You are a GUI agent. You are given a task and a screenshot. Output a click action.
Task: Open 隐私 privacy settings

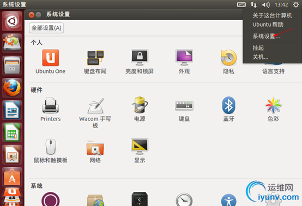click(228, 62)
